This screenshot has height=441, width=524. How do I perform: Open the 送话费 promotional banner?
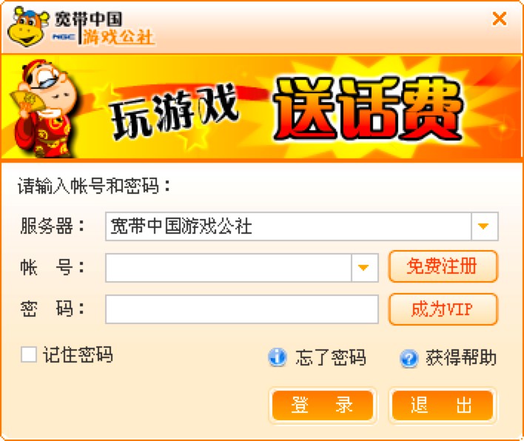click(x=261, y=107)
